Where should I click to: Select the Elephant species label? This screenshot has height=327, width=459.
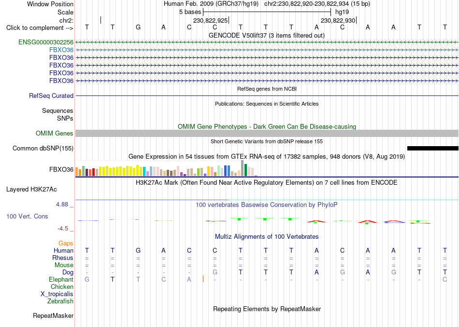(61, 280)
